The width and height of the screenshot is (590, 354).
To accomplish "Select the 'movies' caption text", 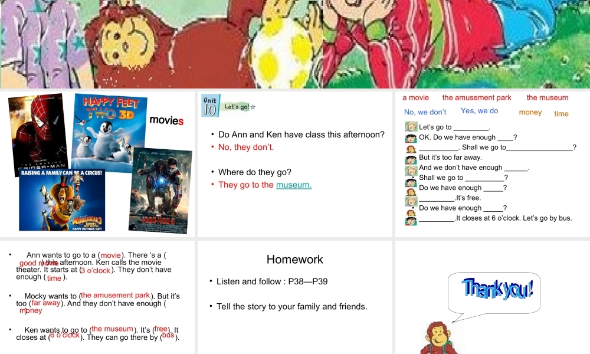I will click(166, 120).
